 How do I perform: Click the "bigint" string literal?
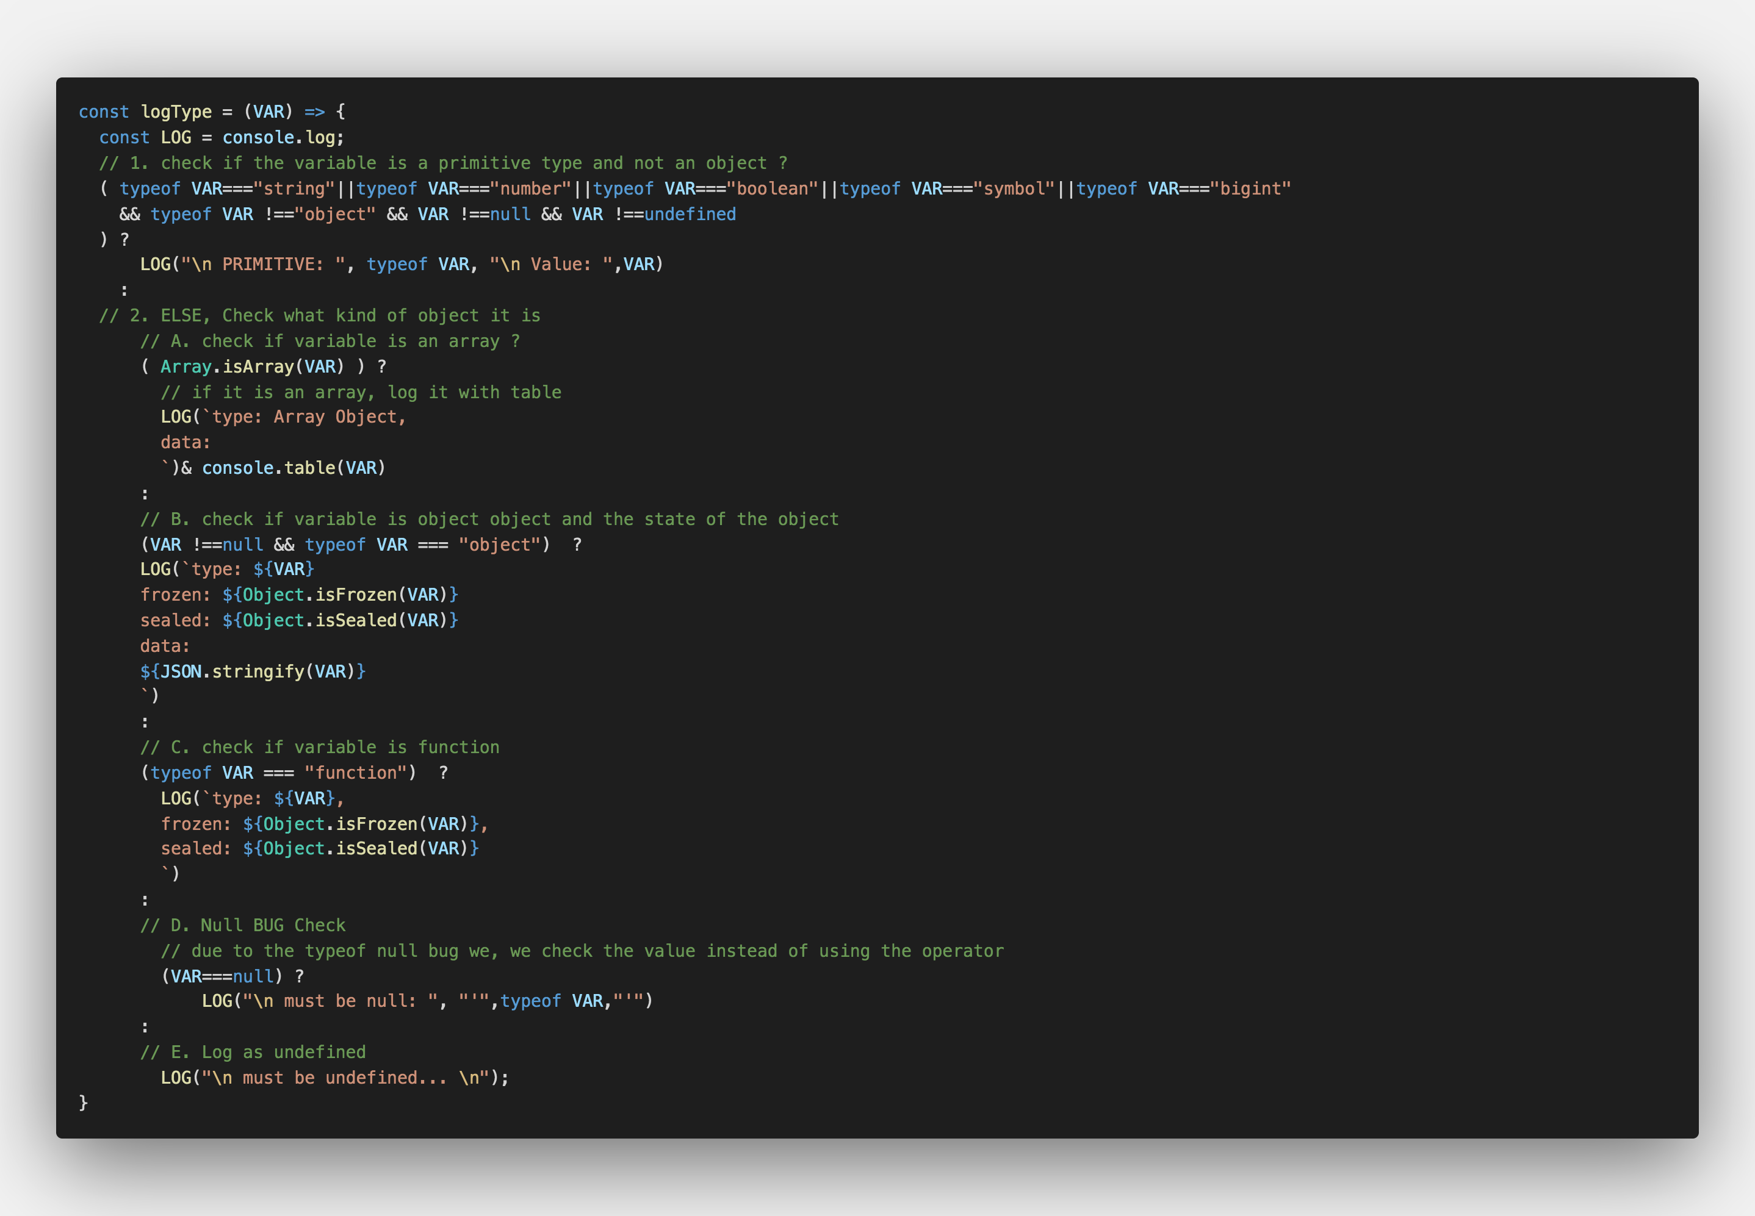pyautogui.click(x=1250, y=189)
